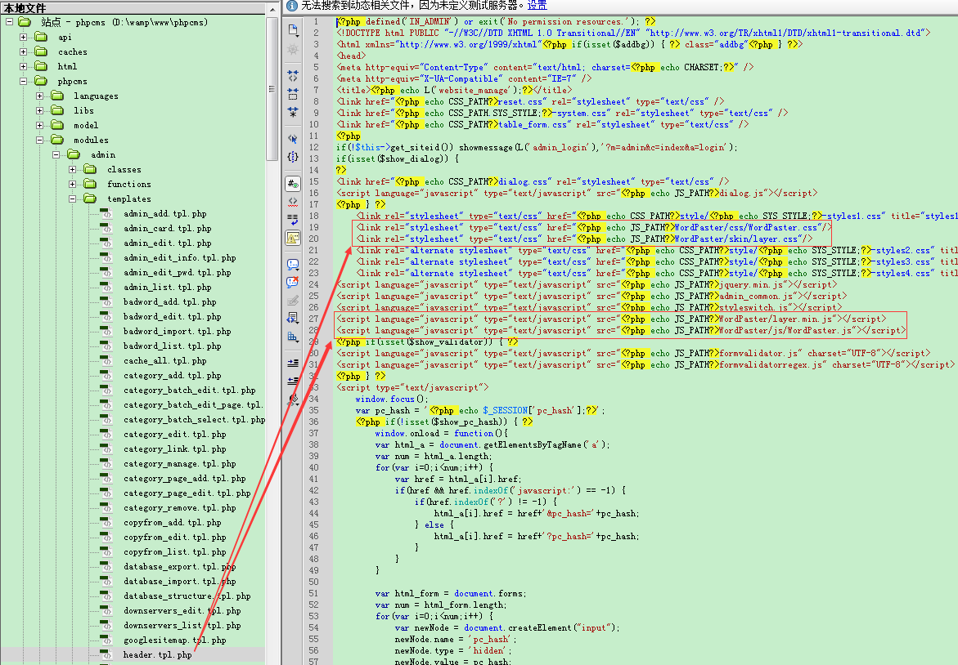Click the WordPaster/layer.min.js script line
The width and height of the screenshot is (958, 665).
[x=611, y=319]
